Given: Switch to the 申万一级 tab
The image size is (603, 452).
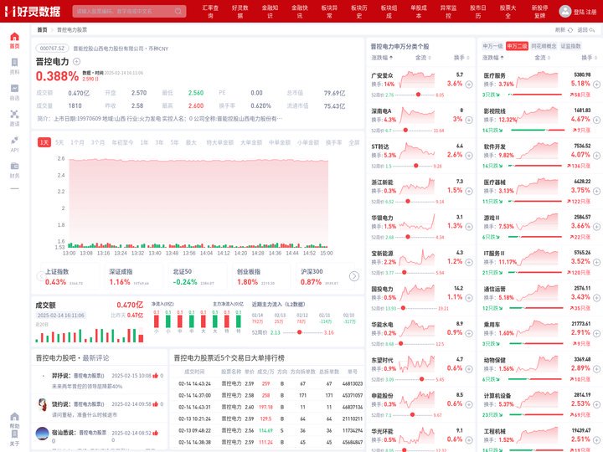Looking at the screenshot, I should click(492, 46).
